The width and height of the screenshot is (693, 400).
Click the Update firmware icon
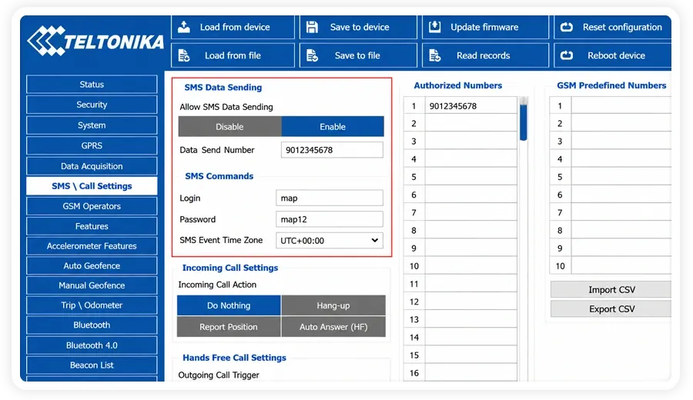click(x=434, y=27)
